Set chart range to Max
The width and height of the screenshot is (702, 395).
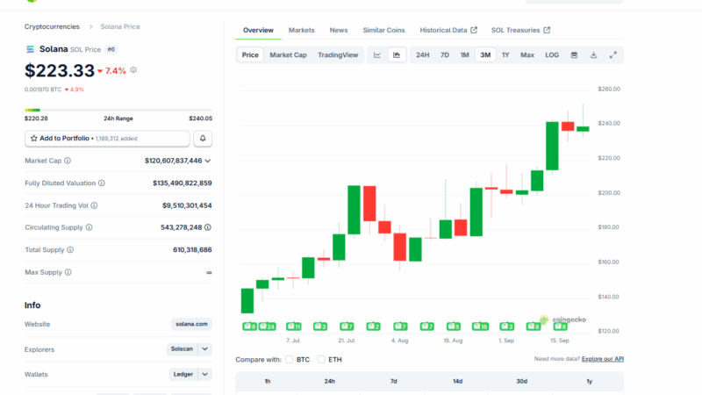pos(527,55)
